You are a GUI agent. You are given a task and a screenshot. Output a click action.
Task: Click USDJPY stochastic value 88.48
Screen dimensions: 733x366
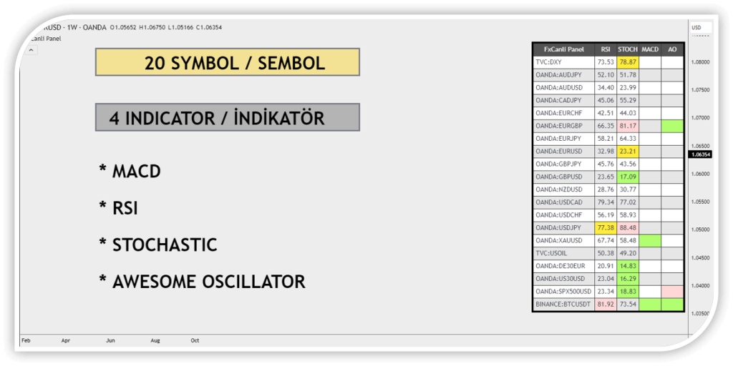(627, 228)
